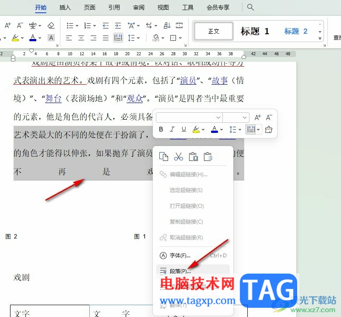Viewport: 341px width, 317px height.
Task: Expand the styles gallery
Action: [x=320, y=38]
